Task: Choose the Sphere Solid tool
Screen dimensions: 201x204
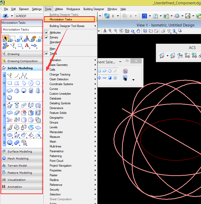Action: point(24,91)
